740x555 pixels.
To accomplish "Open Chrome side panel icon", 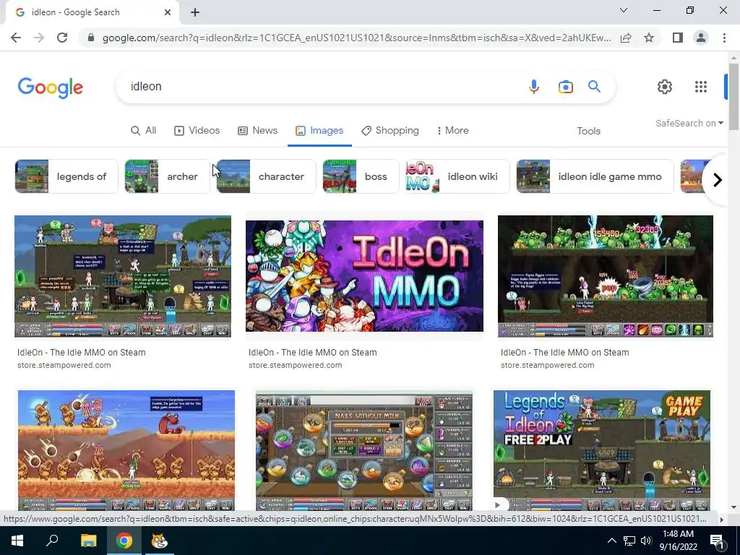I will point(677,38).
